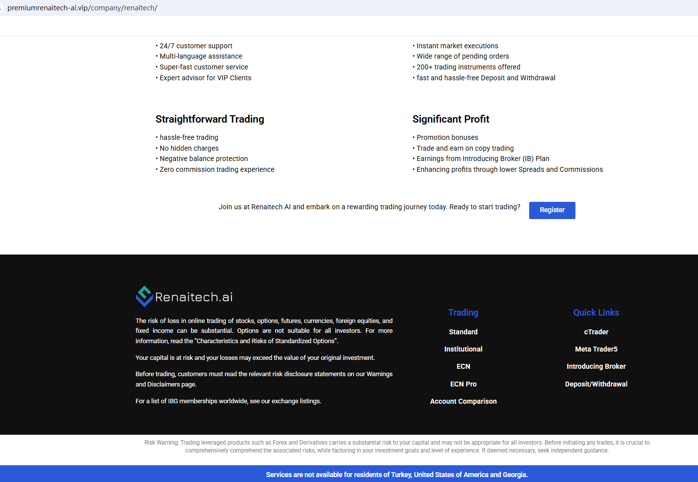Open the Institutional account link

[463, 349]
